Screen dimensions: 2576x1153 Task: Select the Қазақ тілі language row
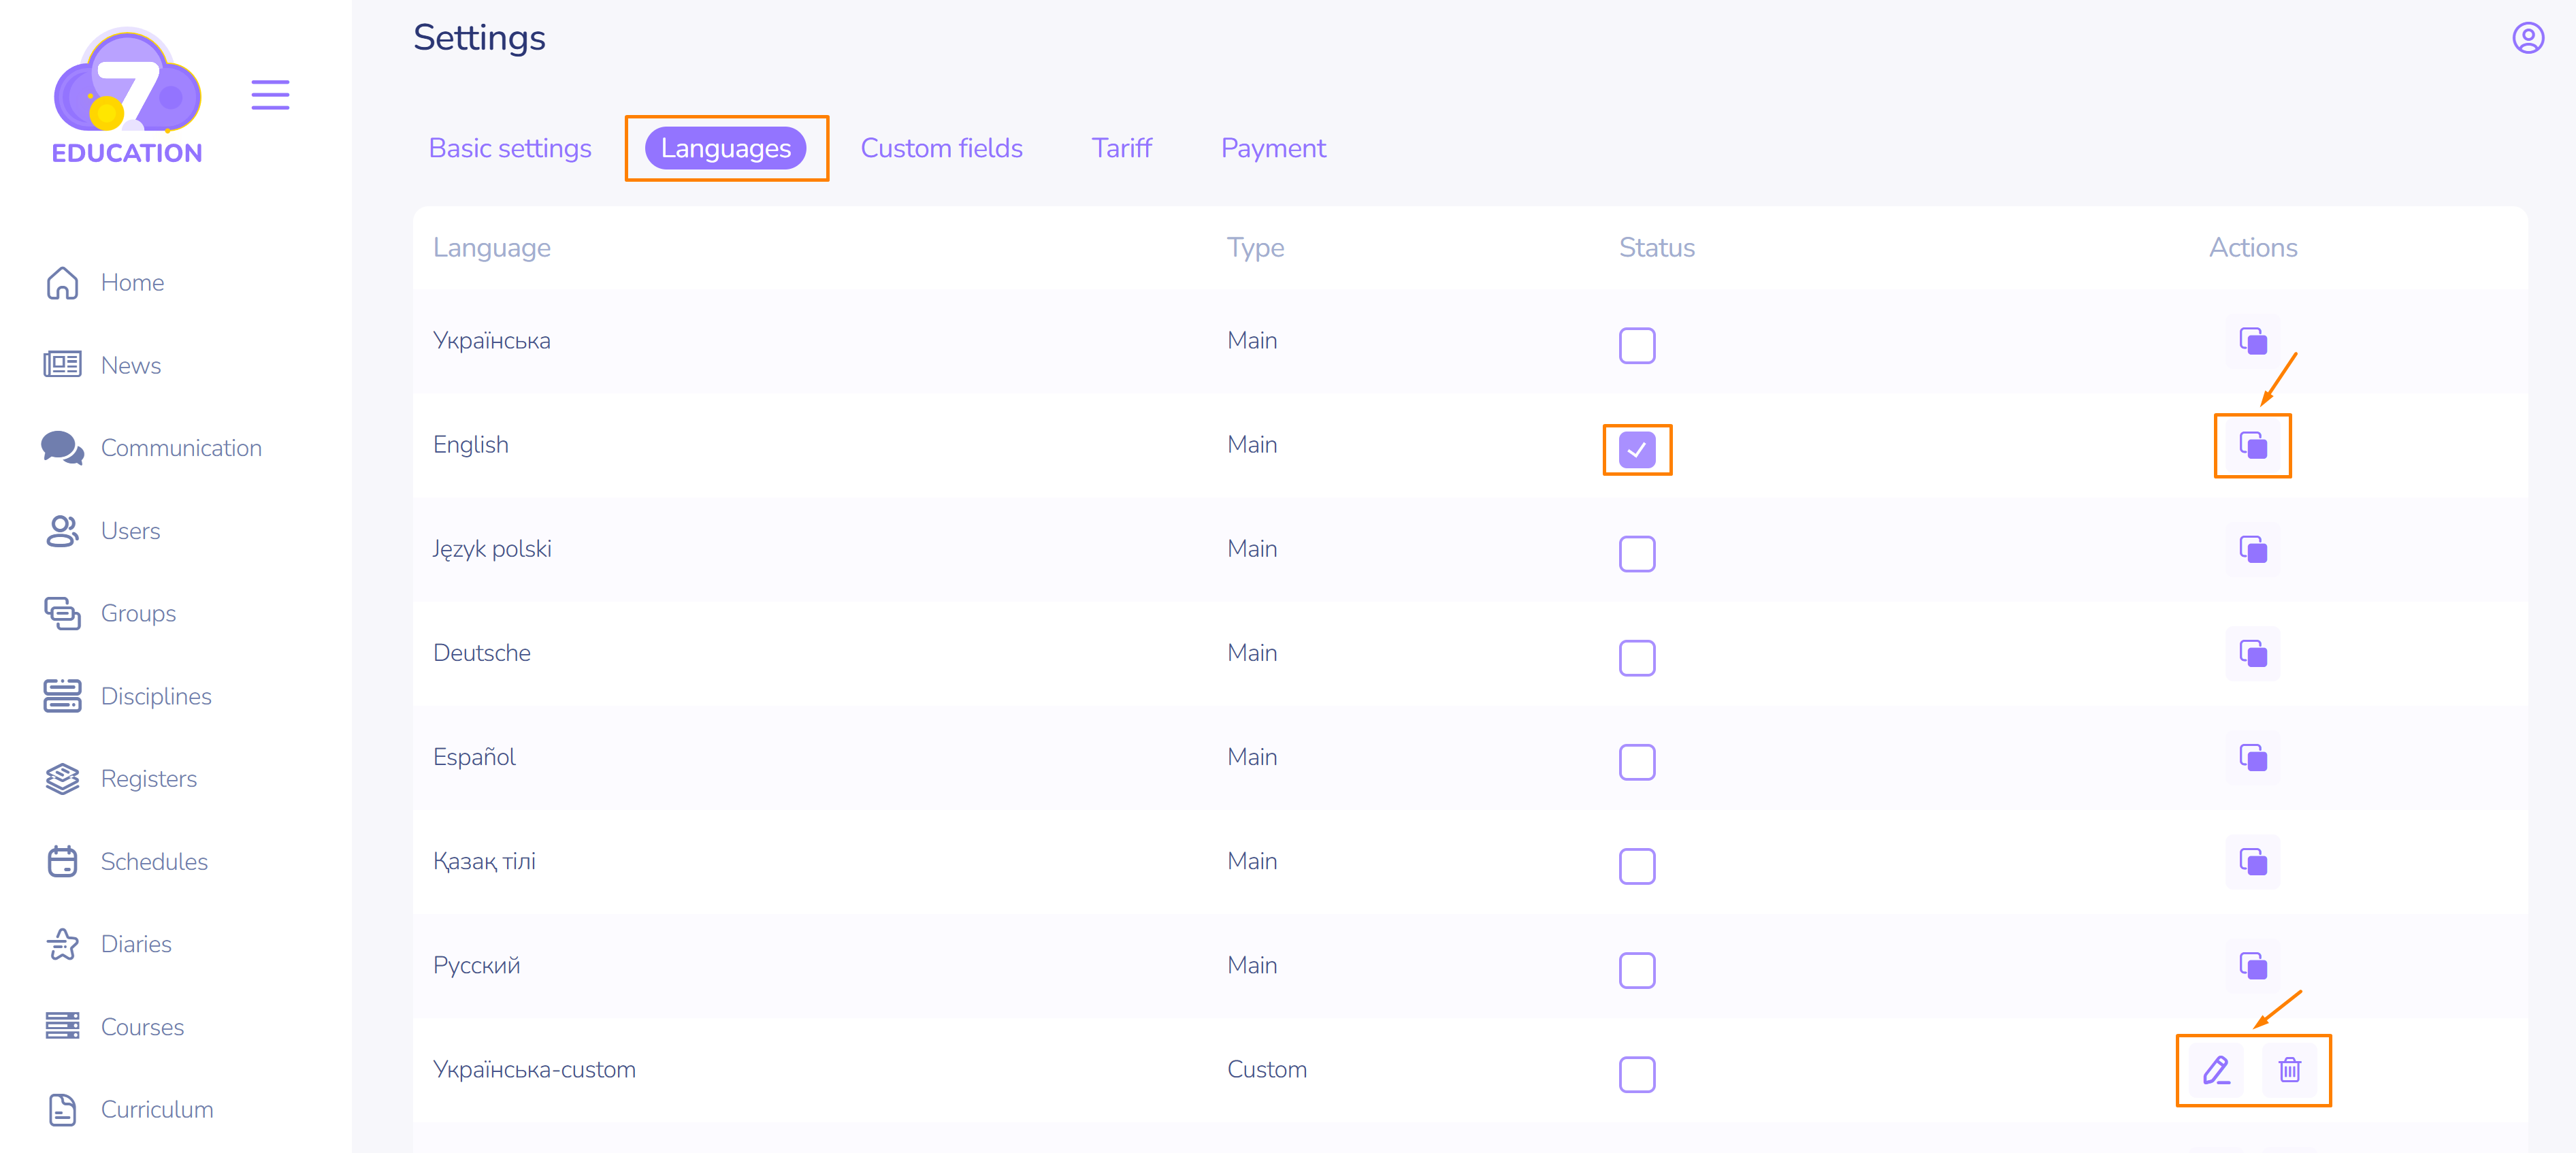pos(484,861)
